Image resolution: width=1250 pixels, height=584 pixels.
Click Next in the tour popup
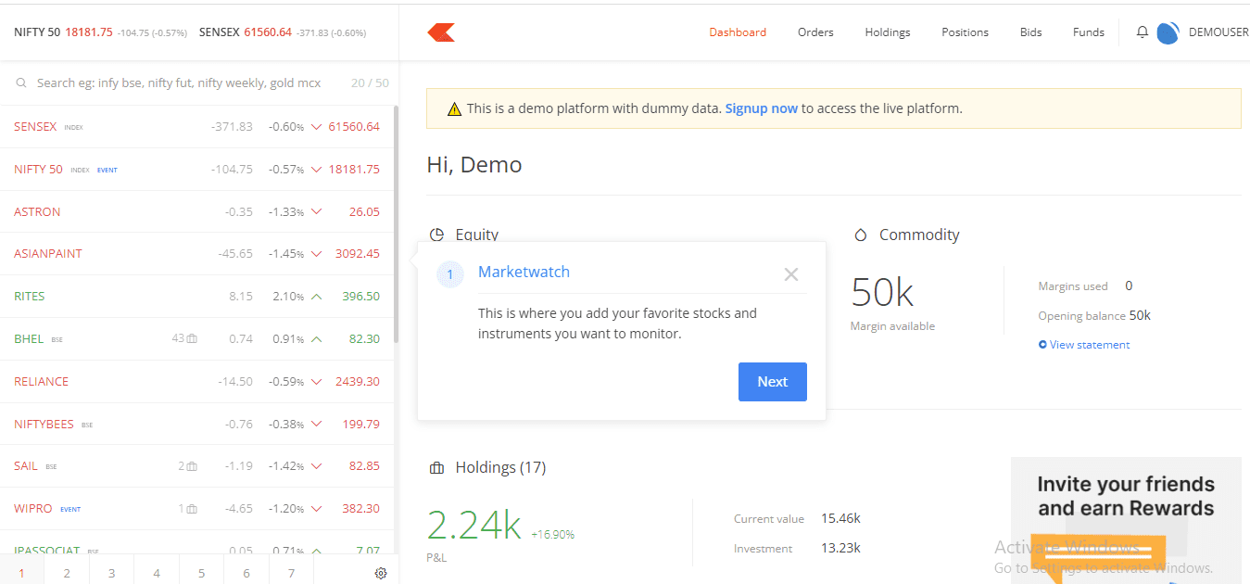[x=773, y=382]
